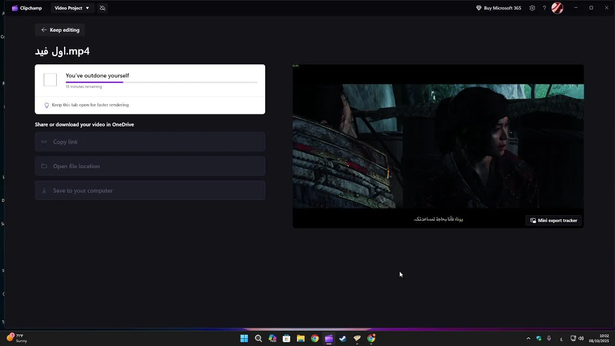Open the user profile avatar
This screenshot has width=615, height=346.
tap(557, 8)
